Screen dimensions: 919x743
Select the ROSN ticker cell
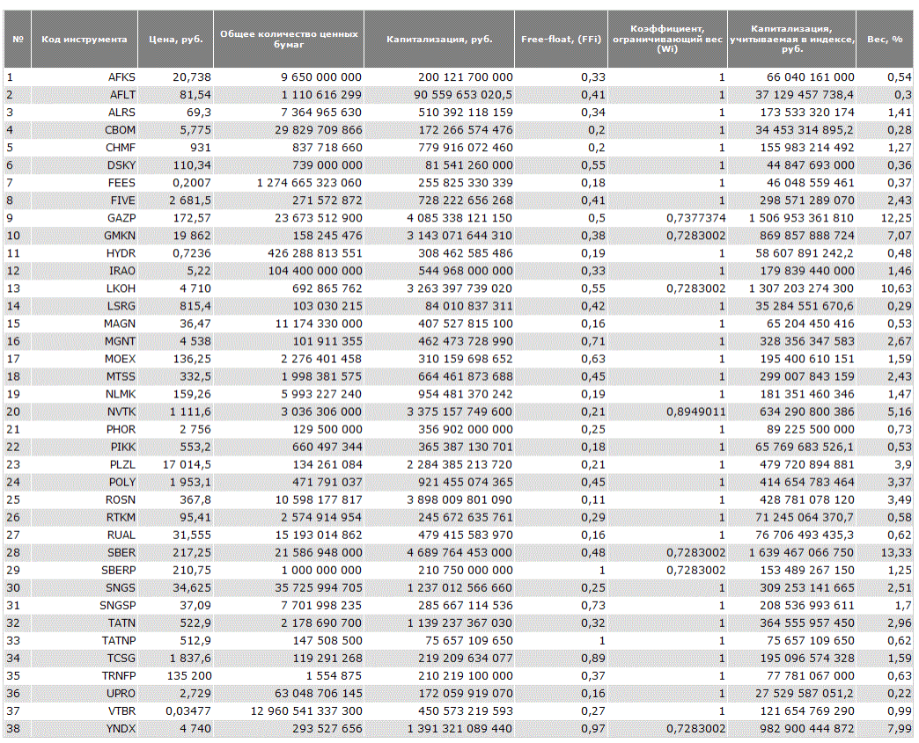(x=85, y=499)
